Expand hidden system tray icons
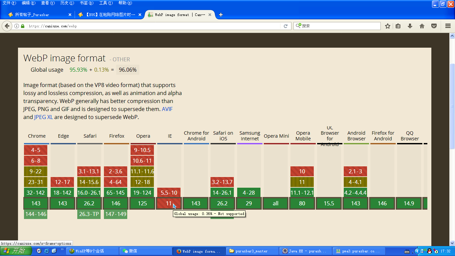Image resolution: width=455 pixels, height=256 pixels. 417,251
